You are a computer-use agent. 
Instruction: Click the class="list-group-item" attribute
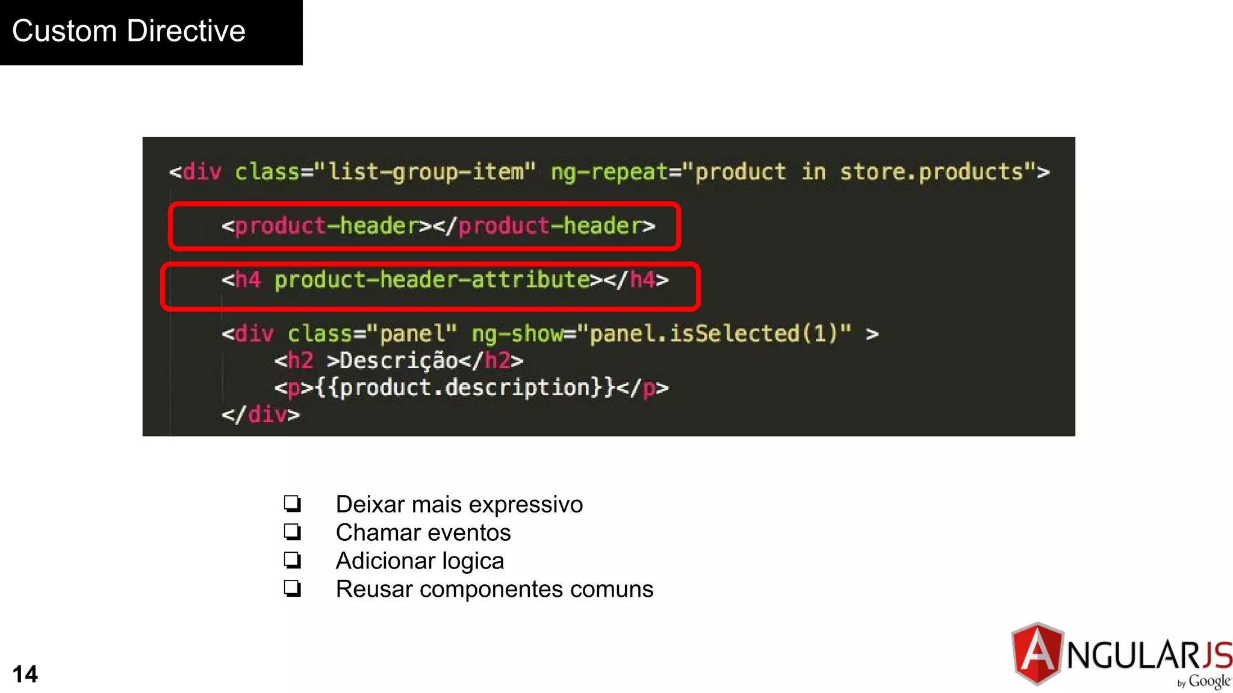coord(385,172)
